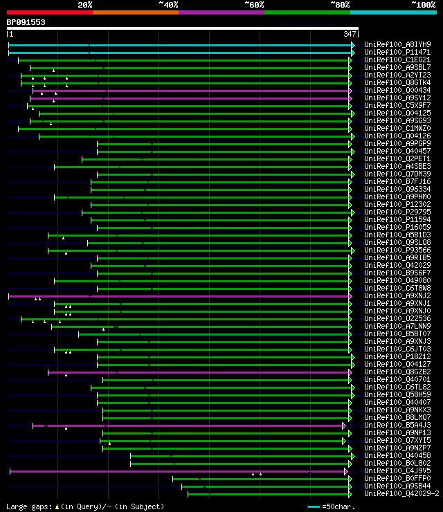Click the cyan 50char scale bar legend
Image resolution: width=443 pixels, height=512 pixels.
(314, 506)
